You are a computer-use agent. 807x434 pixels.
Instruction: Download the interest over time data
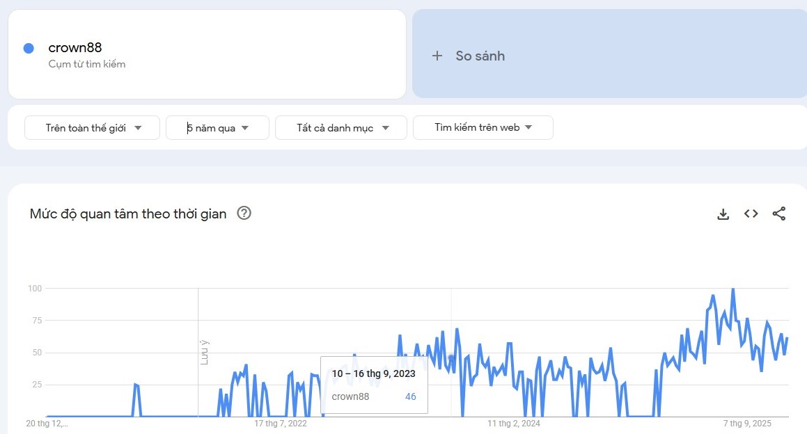point(723,214)
